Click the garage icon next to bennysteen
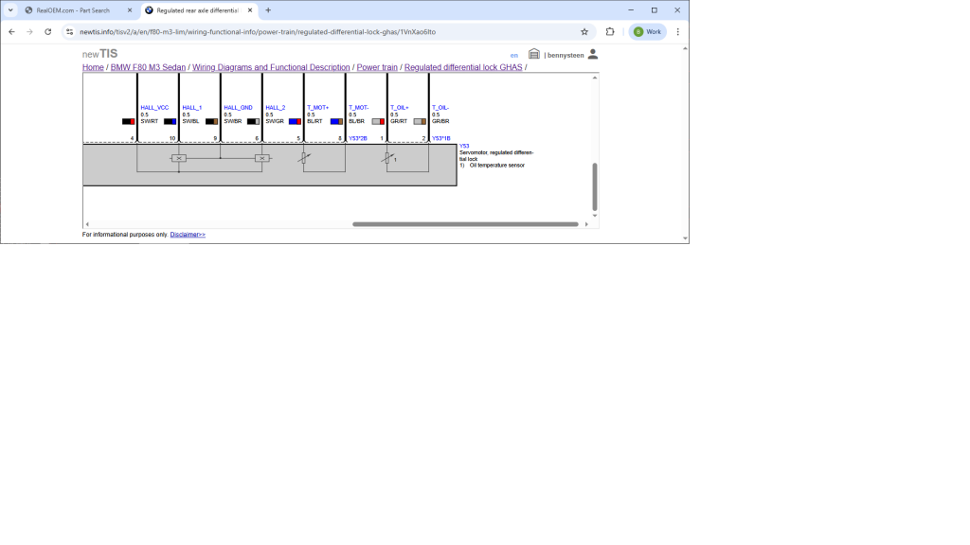 pyautogui.click(x=534, y=55)
